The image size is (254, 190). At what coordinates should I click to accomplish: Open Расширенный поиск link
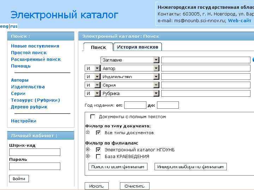[x=36, y=59]
